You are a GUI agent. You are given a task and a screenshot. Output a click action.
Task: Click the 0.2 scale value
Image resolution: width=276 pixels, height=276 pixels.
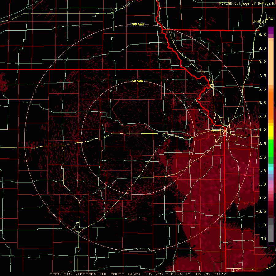point(262,198)
